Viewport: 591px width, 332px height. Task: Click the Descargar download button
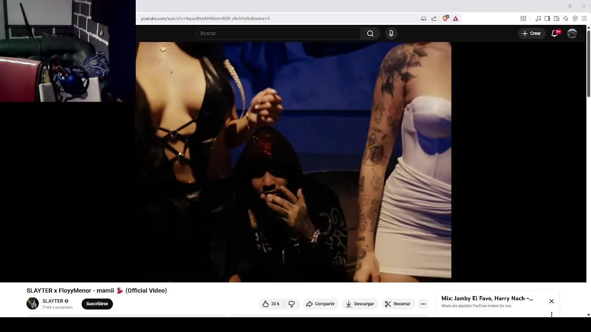point(360,304)
